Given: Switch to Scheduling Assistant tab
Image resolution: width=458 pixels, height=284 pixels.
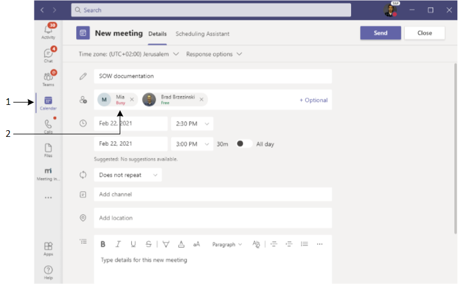Looking at the screenshot, I should point(202,34).
